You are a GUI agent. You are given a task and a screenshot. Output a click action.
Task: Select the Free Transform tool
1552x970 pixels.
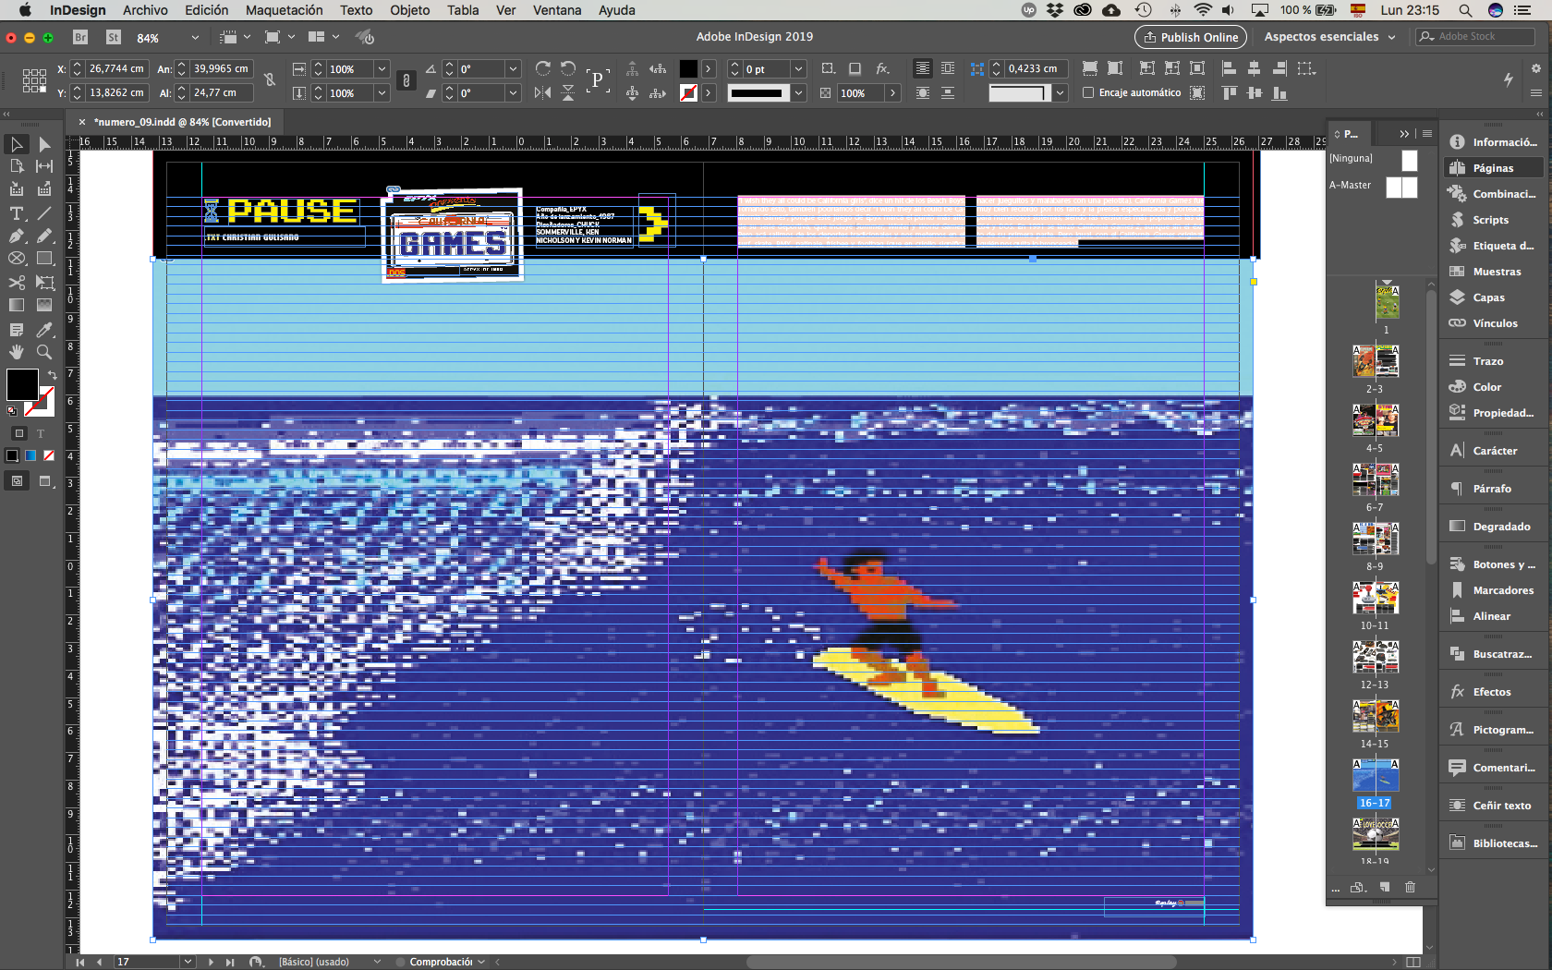[x=43, y=283]
